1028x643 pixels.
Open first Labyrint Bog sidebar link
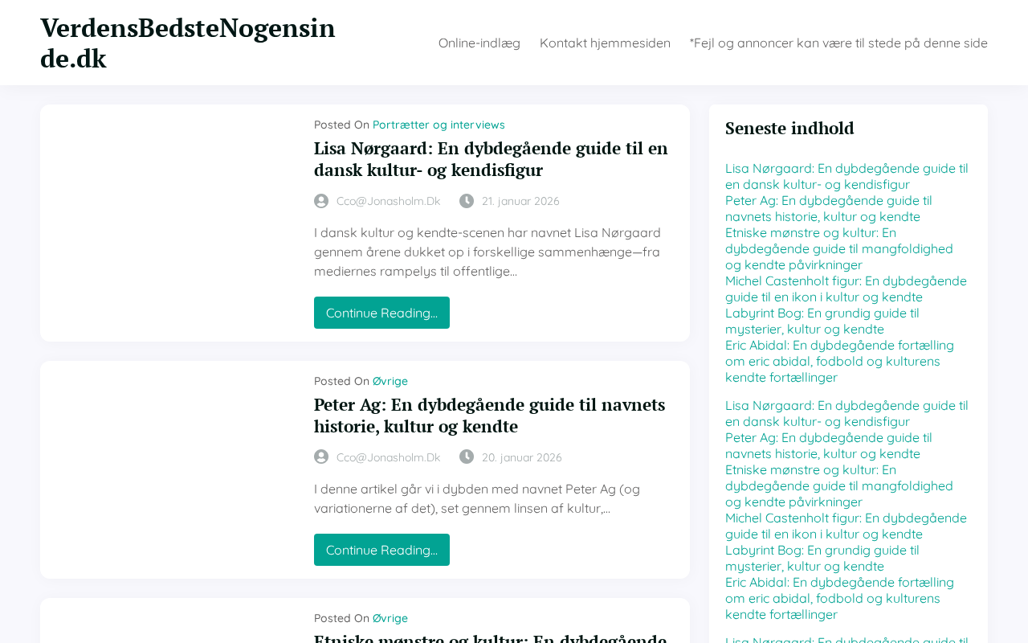(x=822, y=321)
